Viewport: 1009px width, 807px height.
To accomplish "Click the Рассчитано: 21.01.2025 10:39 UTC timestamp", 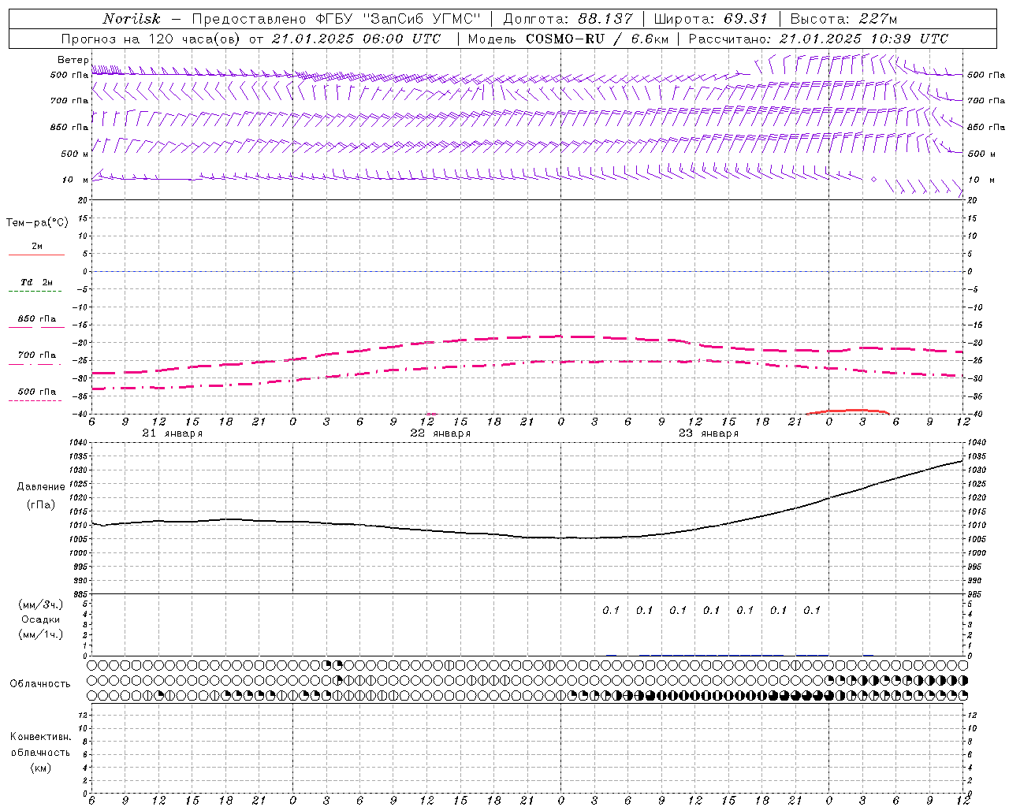I will tap(818, 39).
